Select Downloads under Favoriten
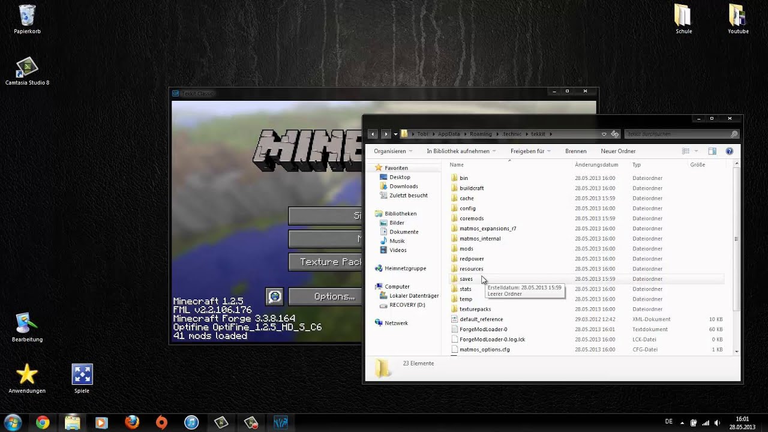This screenshot has height=432, width=768. tap(403, 186)
